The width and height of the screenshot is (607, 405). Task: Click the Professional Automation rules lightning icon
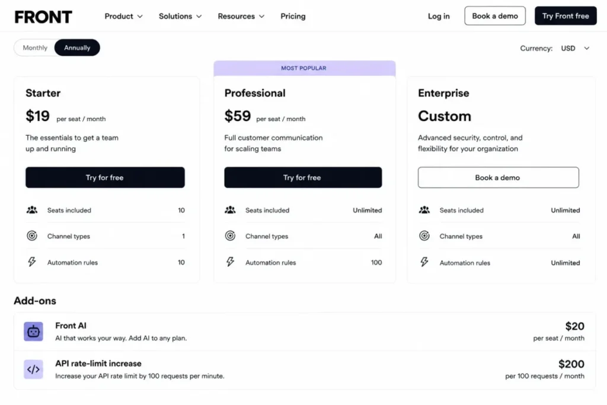230,262
